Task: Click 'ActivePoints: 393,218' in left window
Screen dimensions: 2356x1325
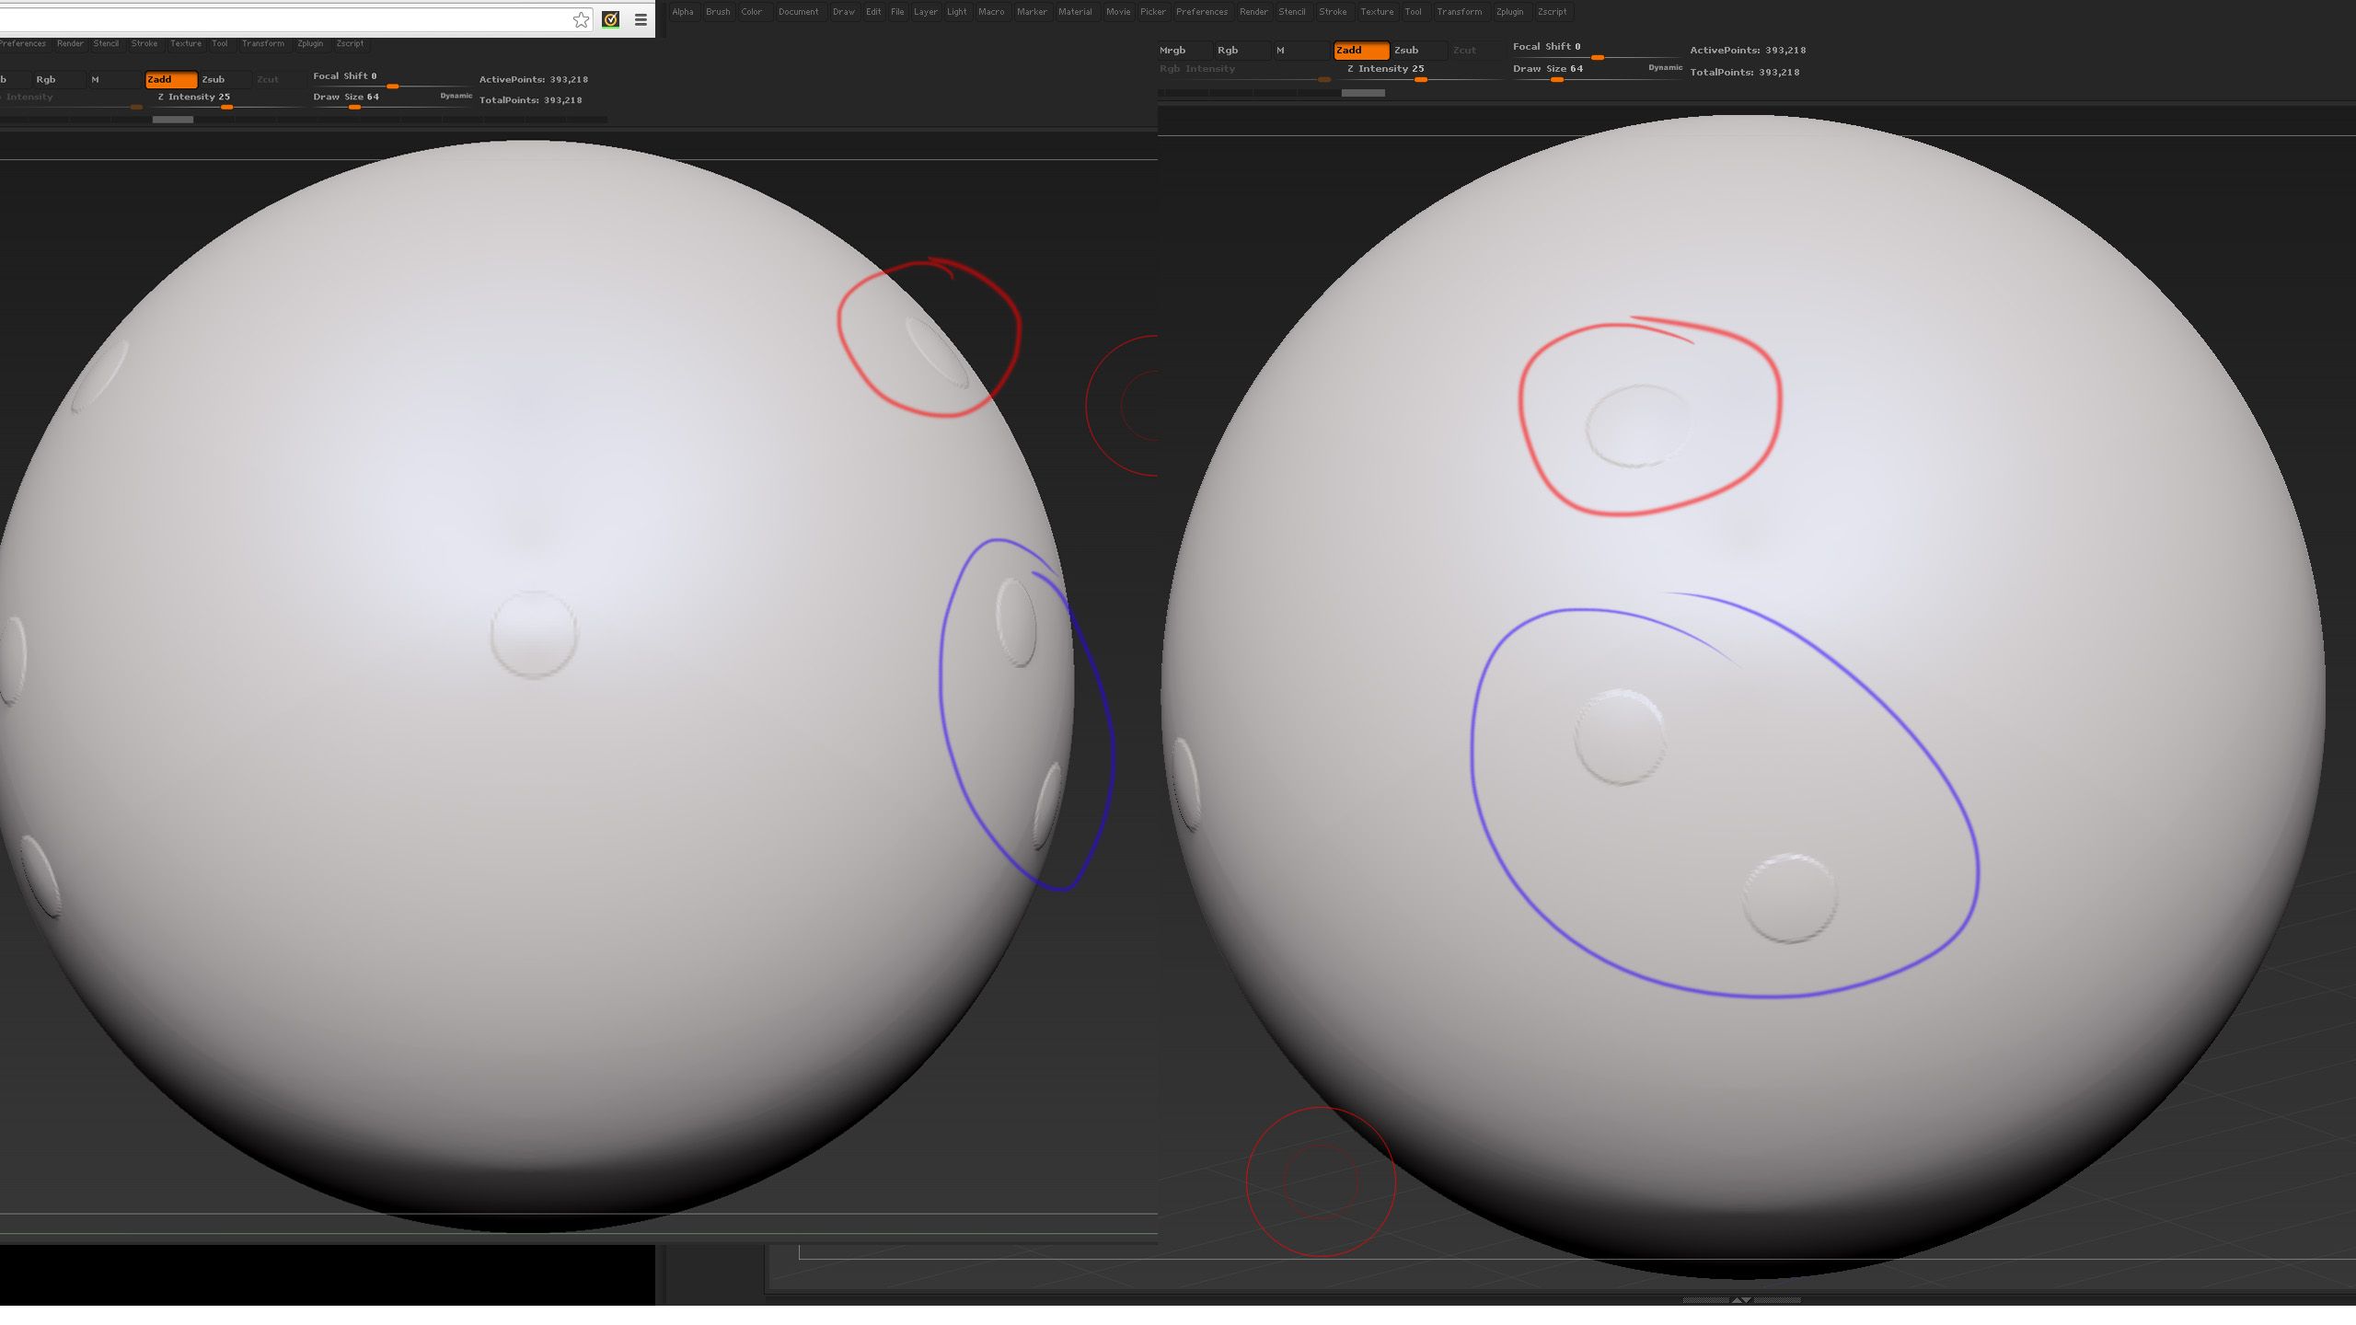Action: tap(534, 79)
